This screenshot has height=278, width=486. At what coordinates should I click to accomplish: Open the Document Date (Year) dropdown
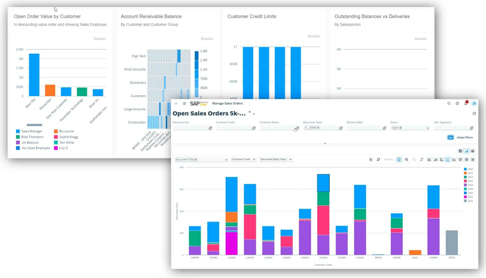click(276, 159)
